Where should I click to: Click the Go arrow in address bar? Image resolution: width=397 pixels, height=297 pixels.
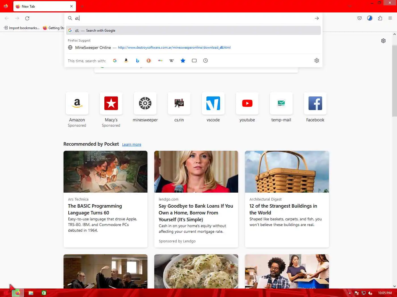click(317, 18)
